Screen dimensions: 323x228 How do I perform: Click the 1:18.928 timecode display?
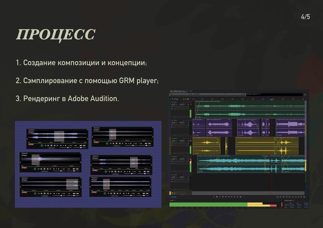(173, 197)
